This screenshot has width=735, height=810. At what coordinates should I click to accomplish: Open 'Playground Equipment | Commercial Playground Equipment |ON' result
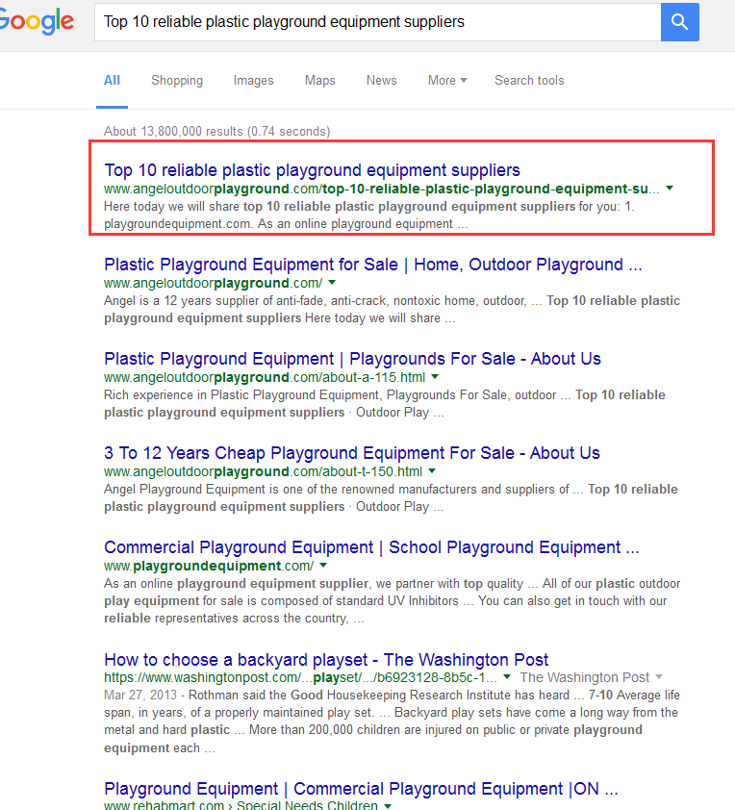pyautogui.click(x=361, y=789)
